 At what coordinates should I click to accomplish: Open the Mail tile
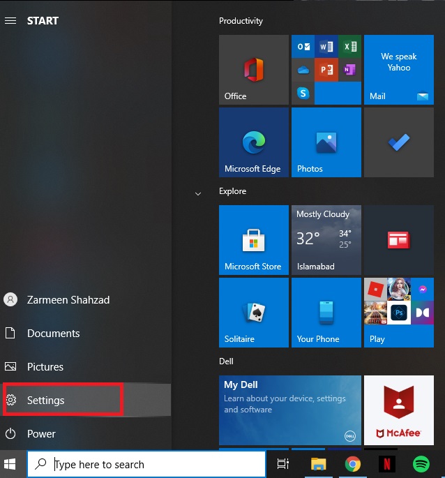399,70
